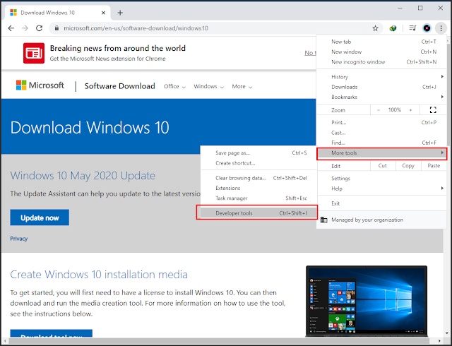This screenshot has width=452, height=346.
Task: Click Copy in the Edit row
Action: tap(408, 166)
